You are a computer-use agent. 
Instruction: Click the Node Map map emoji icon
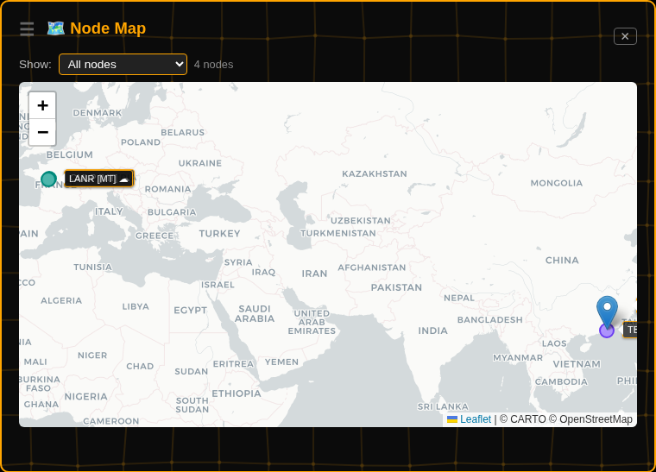click(x=55, y=28)
